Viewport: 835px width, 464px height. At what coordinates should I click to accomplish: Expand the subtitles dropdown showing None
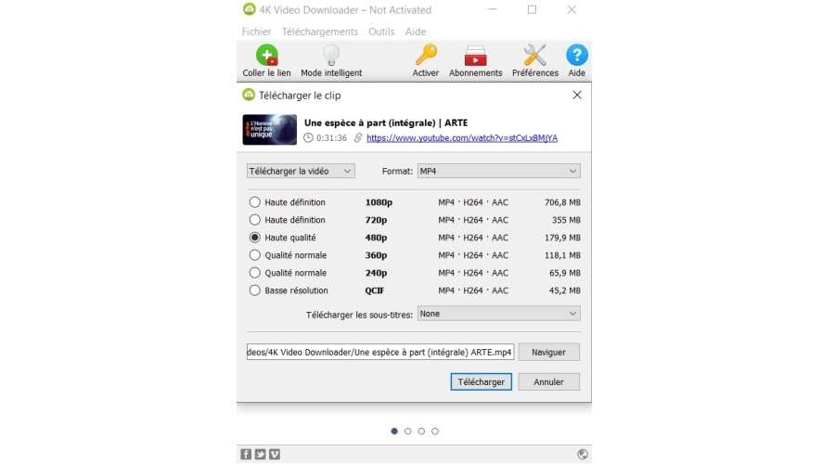pos(497,314)
